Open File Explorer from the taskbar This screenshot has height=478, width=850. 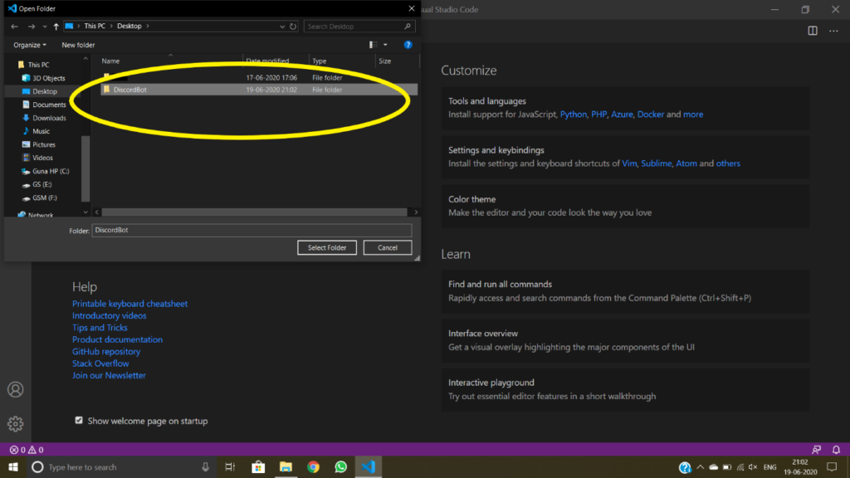[x=286, y=467]
